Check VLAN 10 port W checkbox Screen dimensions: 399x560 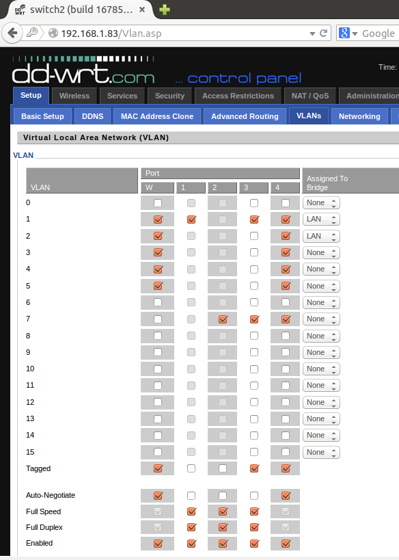[x=158, y=369]
